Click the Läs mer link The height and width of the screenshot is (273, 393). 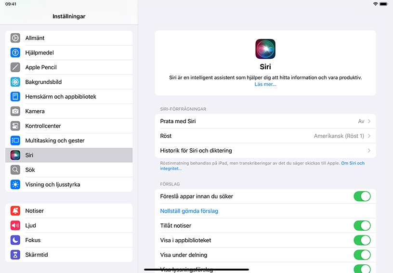pyautogui.click(x=265, y=84)
